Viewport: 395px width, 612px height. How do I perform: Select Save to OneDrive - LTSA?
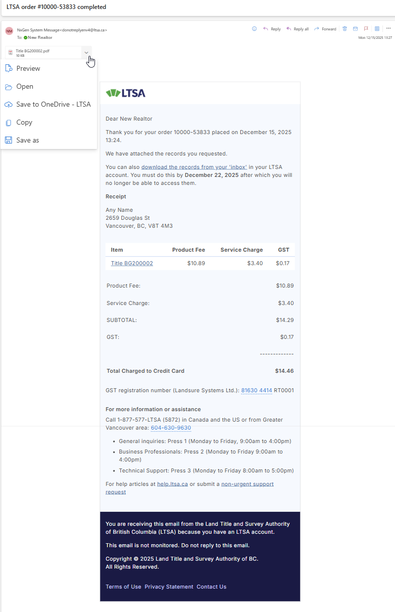tap(53, 104)
